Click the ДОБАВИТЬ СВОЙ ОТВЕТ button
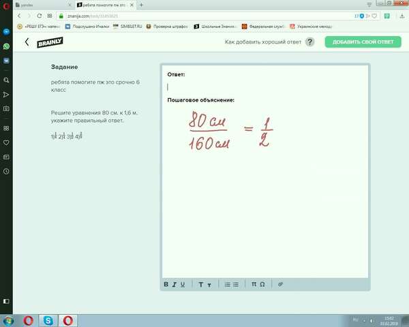This screenshot has width=409, height=327. [363, 42]
